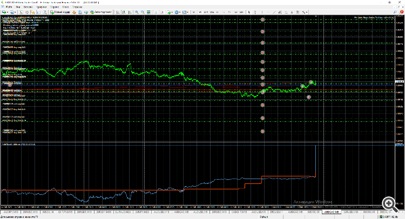Select the Equidistant Channel tool
The width and height of the screenshot is (405, 219).
(280, 12)
